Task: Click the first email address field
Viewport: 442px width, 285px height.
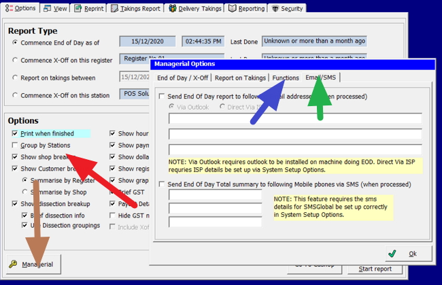Action: 295,118
